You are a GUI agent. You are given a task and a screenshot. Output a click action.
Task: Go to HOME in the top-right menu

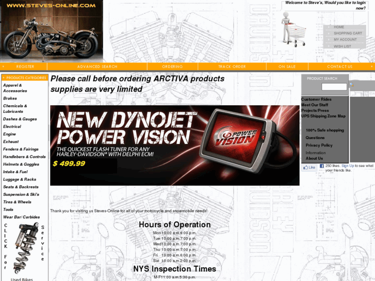coord(339,27)
